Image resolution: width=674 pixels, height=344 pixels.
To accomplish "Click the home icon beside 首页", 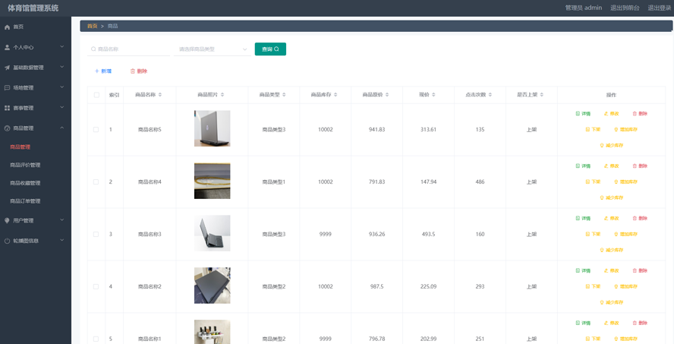I will click(7, 27).
